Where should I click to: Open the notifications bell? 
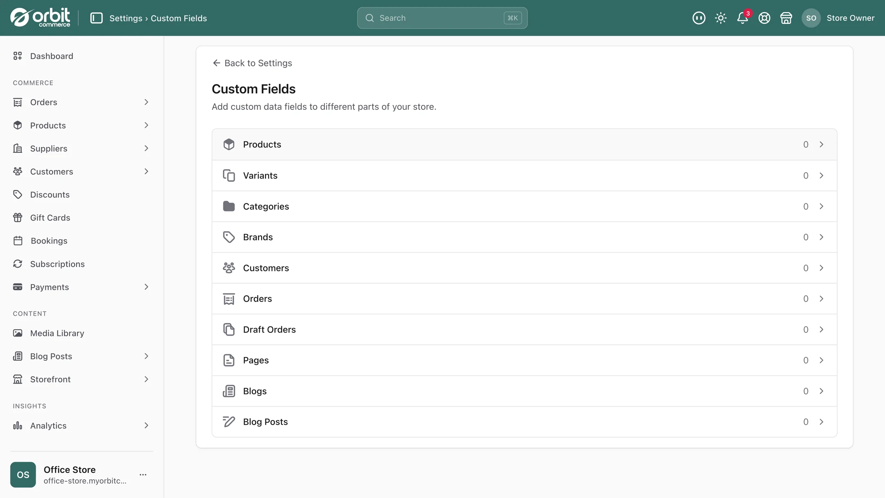pos(742,18)
